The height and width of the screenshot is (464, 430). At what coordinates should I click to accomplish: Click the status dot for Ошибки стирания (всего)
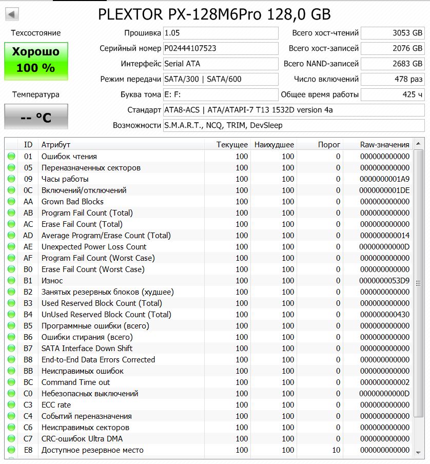pos(11,337)
